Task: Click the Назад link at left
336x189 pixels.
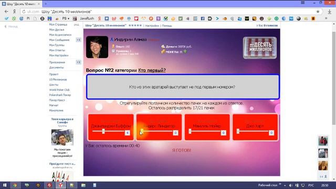Action: coord(11,27)
